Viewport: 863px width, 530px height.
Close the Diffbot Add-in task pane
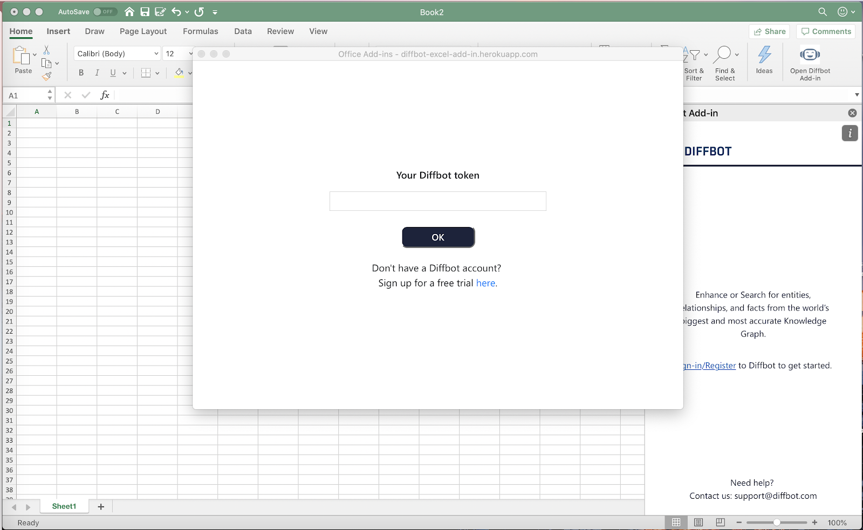[x=852, y=113]
